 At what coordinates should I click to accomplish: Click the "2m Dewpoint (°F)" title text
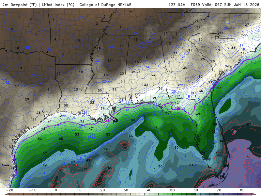(19, 5)
